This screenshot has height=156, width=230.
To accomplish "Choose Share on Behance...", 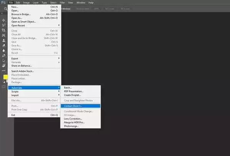I will [34, 66].
